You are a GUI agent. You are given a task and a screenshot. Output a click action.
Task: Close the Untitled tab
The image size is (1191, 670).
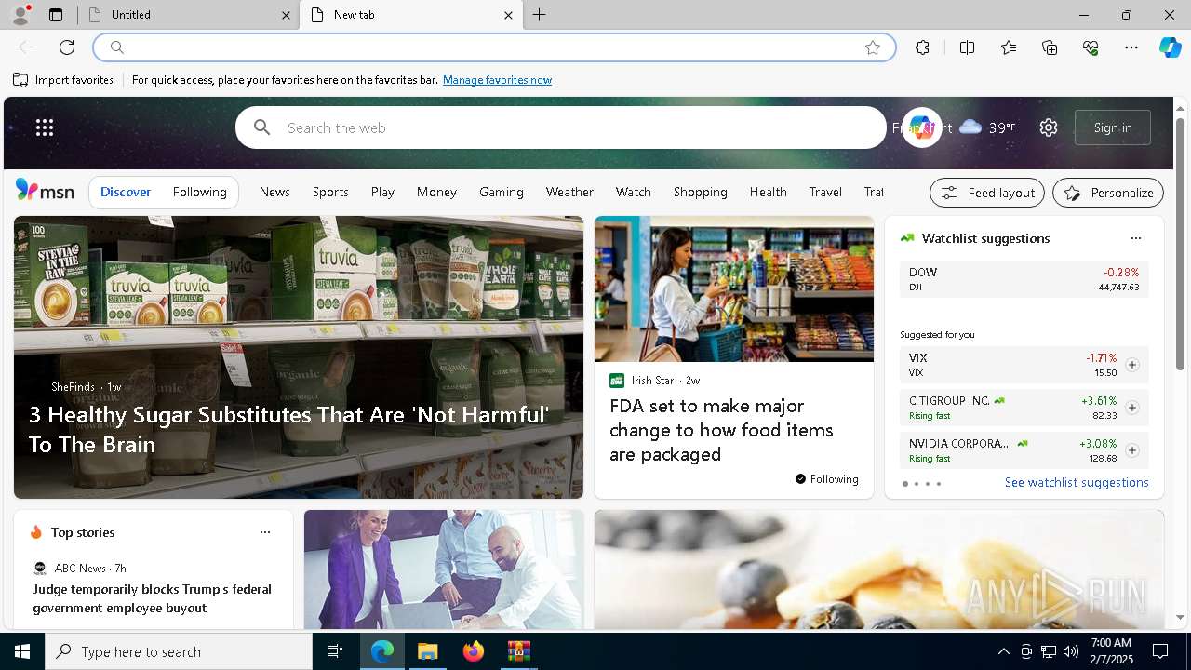[x=286, y=15]
